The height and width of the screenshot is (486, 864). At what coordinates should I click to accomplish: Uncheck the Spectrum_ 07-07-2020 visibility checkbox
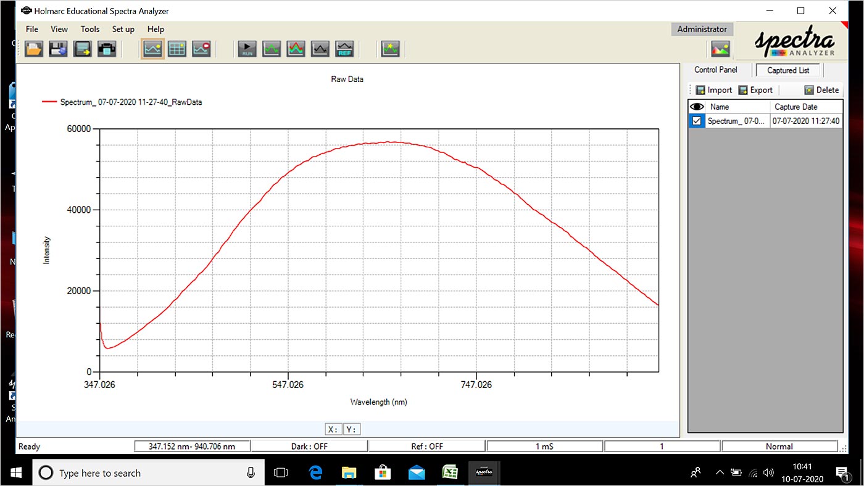tap(697, 121)
